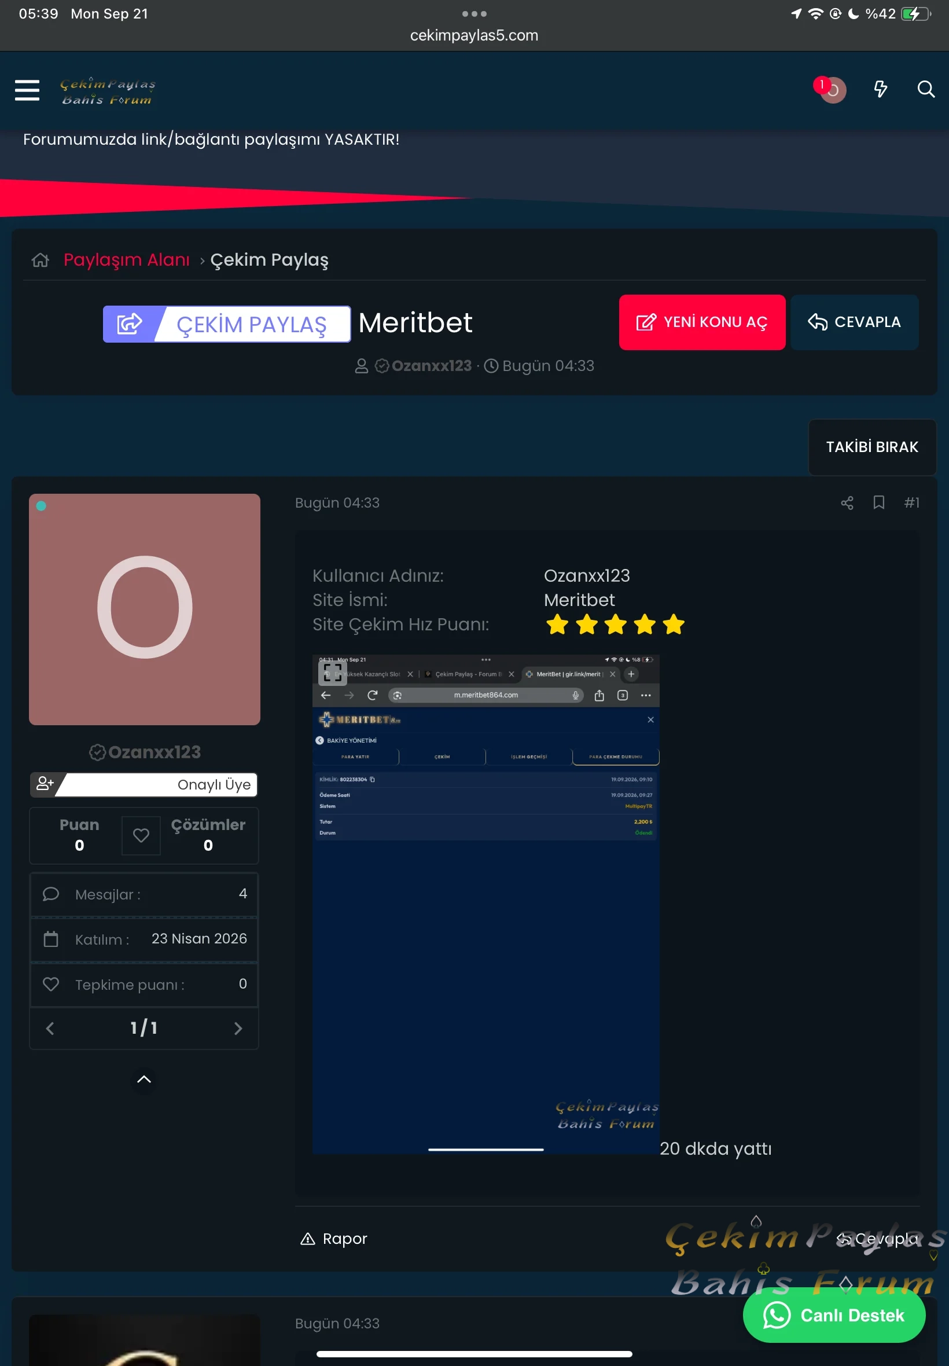Click the thread date Bugün 04:33 in header
This screenshot has width=949, height=1366.
[x=547, y=366]
